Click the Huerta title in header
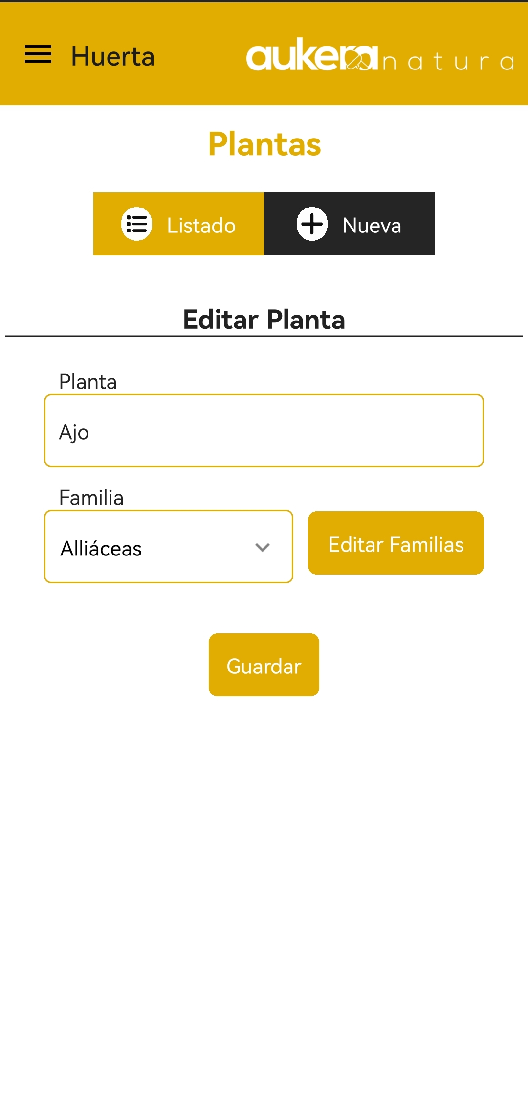Screen dimensions: 528x1111 [113, 56]
